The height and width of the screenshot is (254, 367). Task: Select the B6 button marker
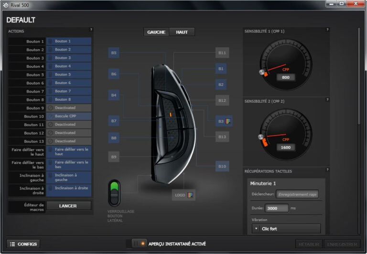(114, 74)
